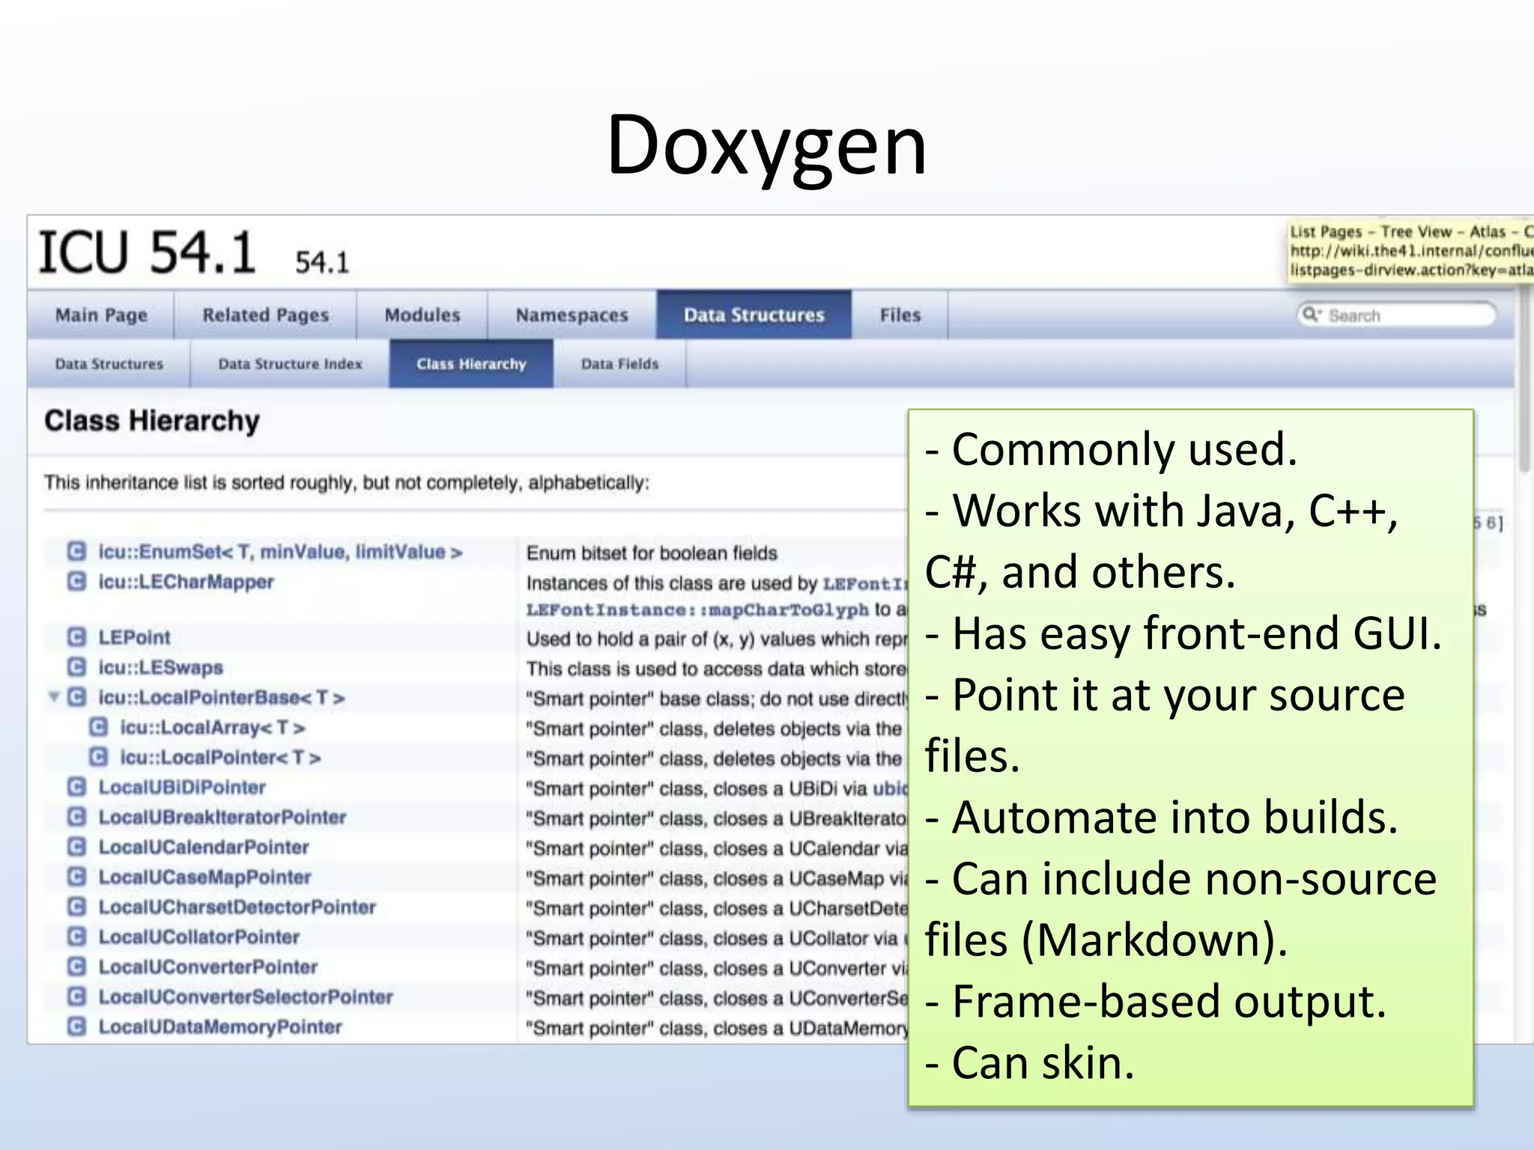Click the class icon beside LocalUCalendarPointer

76,847
